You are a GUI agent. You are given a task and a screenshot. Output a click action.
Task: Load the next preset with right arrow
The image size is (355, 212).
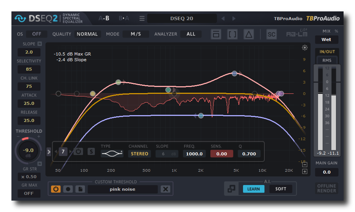pyautogui.click(x=234, y=19)
